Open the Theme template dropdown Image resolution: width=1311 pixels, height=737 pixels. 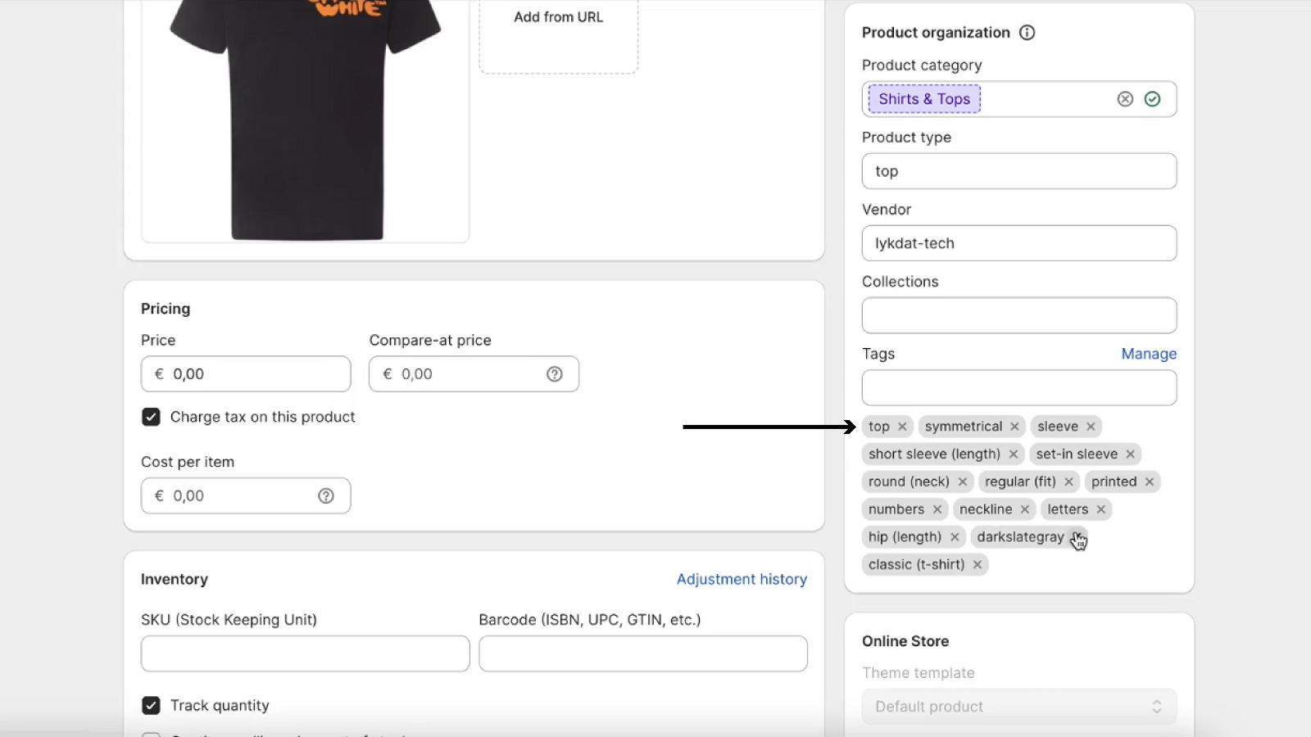coord(1019,707)
